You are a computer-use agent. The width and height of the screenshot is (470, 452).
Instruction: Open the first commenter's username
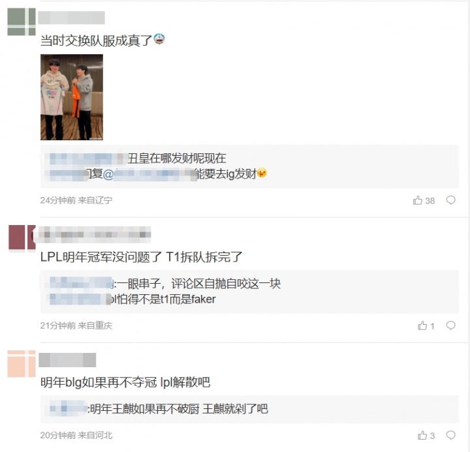point(72,18)
